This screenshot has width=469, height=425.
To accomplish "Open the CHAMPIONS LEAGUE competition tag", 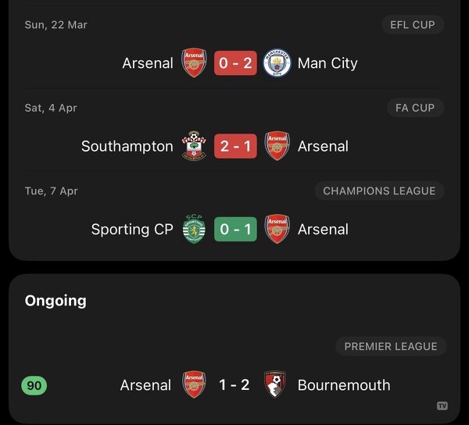I will 379,191.
